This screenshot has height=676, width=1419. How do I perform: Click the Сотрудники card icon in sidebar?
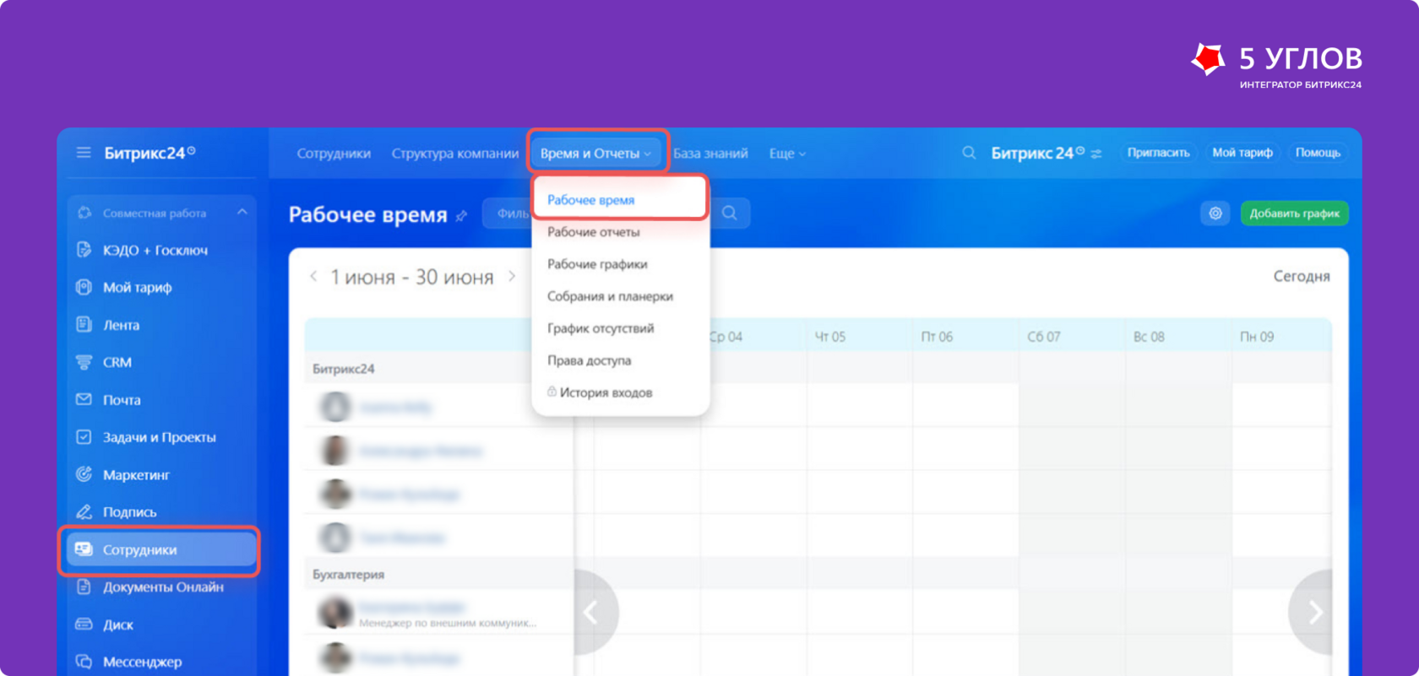(x=84, y=549)
